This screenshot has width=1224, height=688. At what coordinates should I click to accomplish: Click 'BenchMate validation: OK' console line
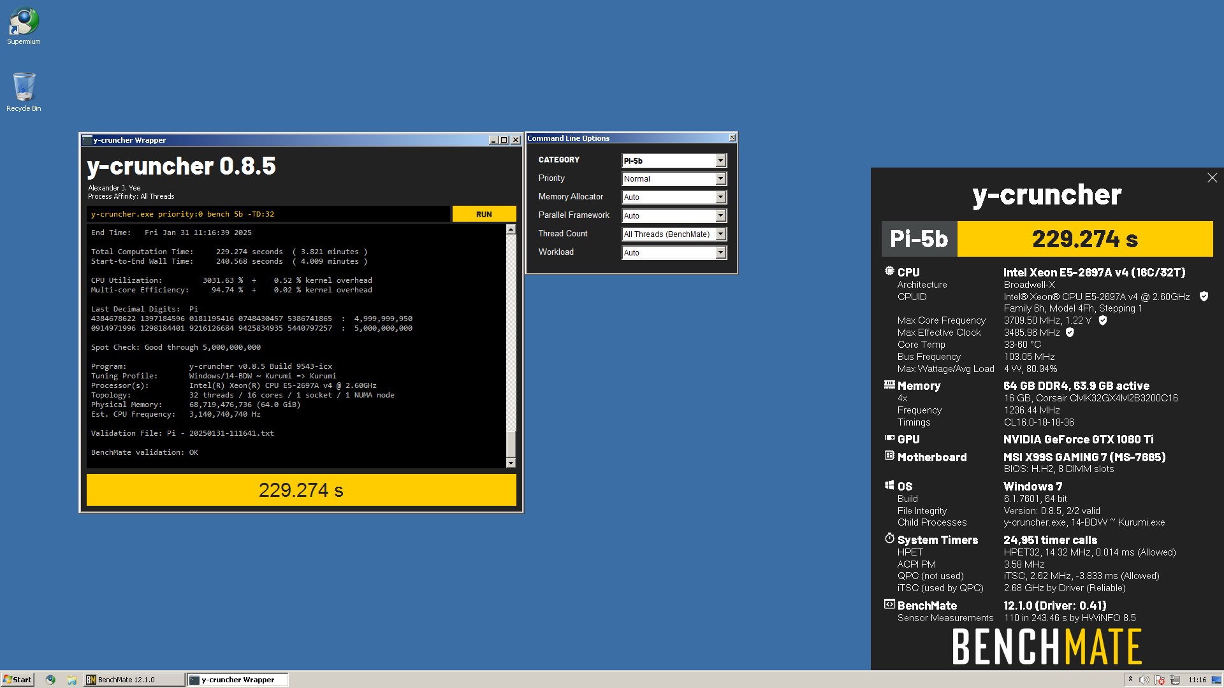coord(145,452)
